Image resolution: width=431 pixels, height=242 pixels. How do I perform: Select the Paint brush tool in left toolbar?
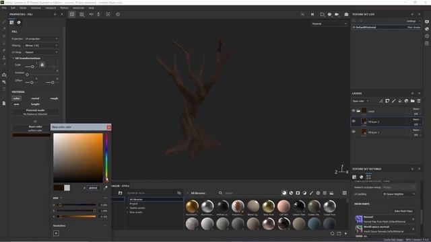tap(4, 22)
